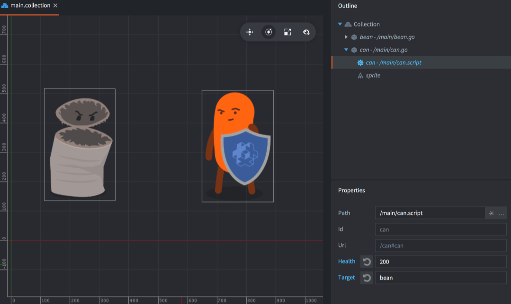
Task: Select the Rotate tool in the scene toolbar
Action: 269,32
